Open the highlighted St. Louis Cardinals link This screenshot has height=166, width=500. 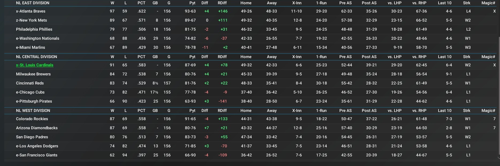pos(35,65)
